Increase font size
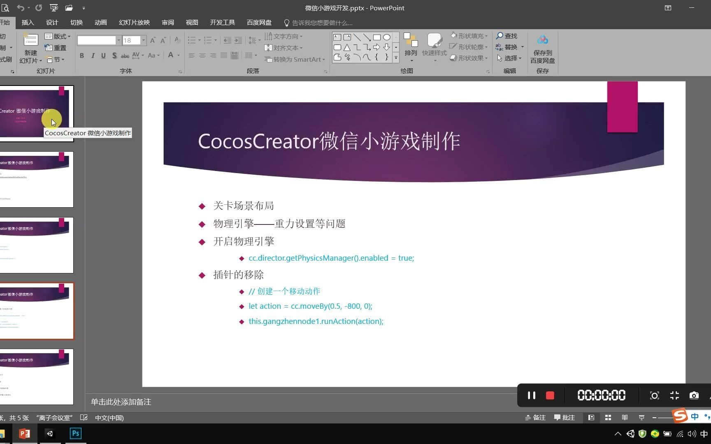Screen dimensions: 711x444 point(153,40)
